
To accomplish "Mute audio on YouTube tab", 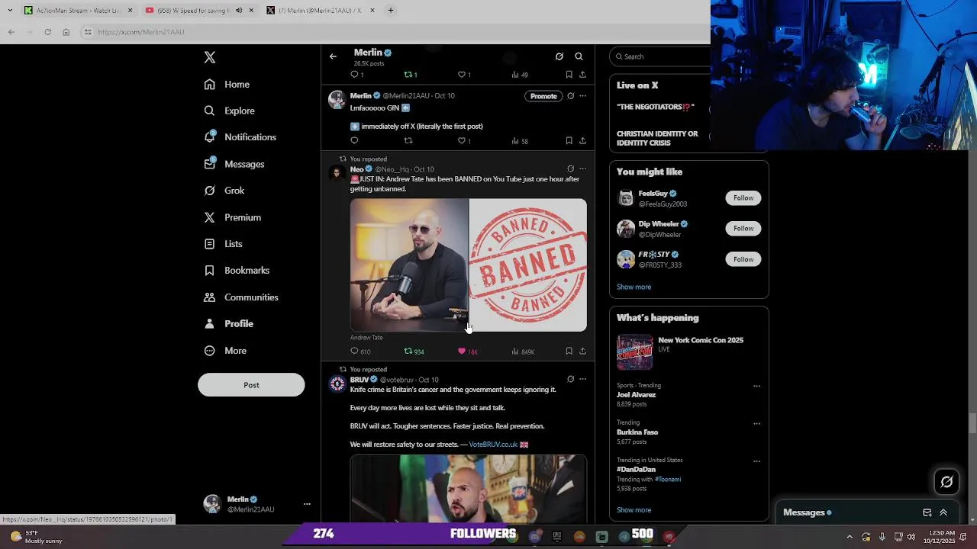I will (x=239, y=11).
